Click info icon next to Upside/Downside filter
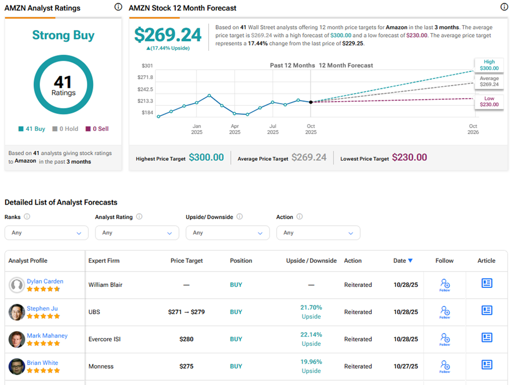Viewport: 513px width, 385px height. pyautogui.click(x=240, y=216)
